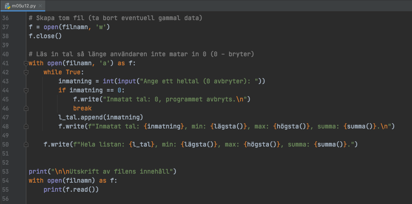
Task: Fold the 'while True' loop on line 42
Action: [x=25, y=72]
